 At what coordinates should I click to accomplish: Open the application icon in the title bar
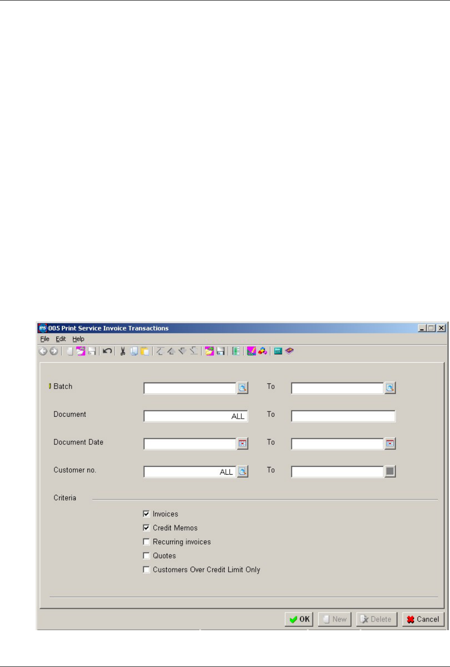[x=43, y=328]
